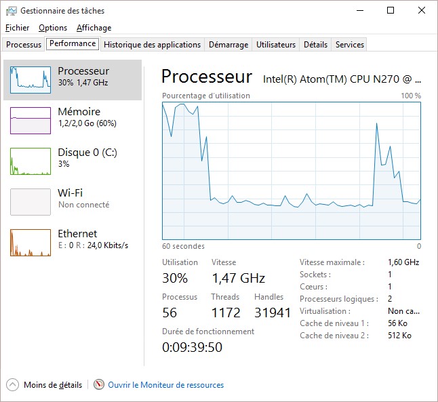Open the Utilisateurs tab
The height and width of the screenshot is (402, 438).
[x=276, y=45]
